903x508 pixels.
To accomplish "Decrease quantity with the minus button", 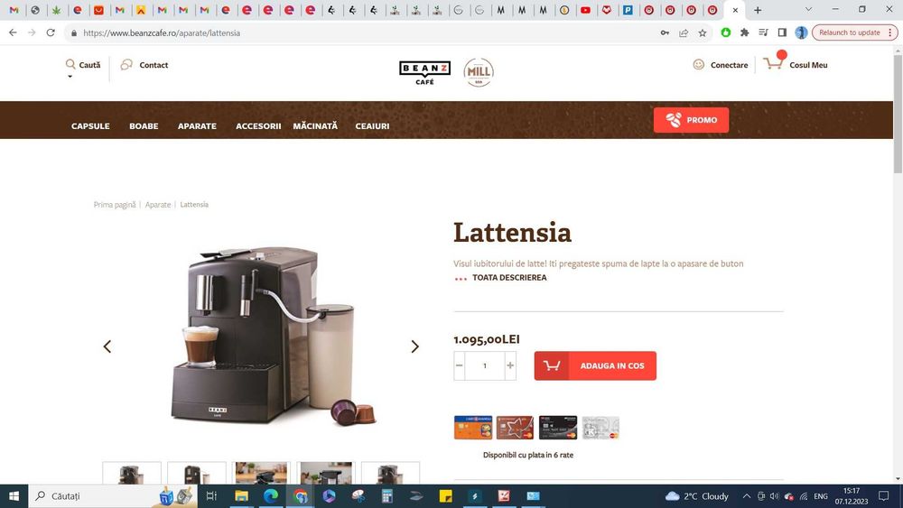I will [x=459, y=365].
